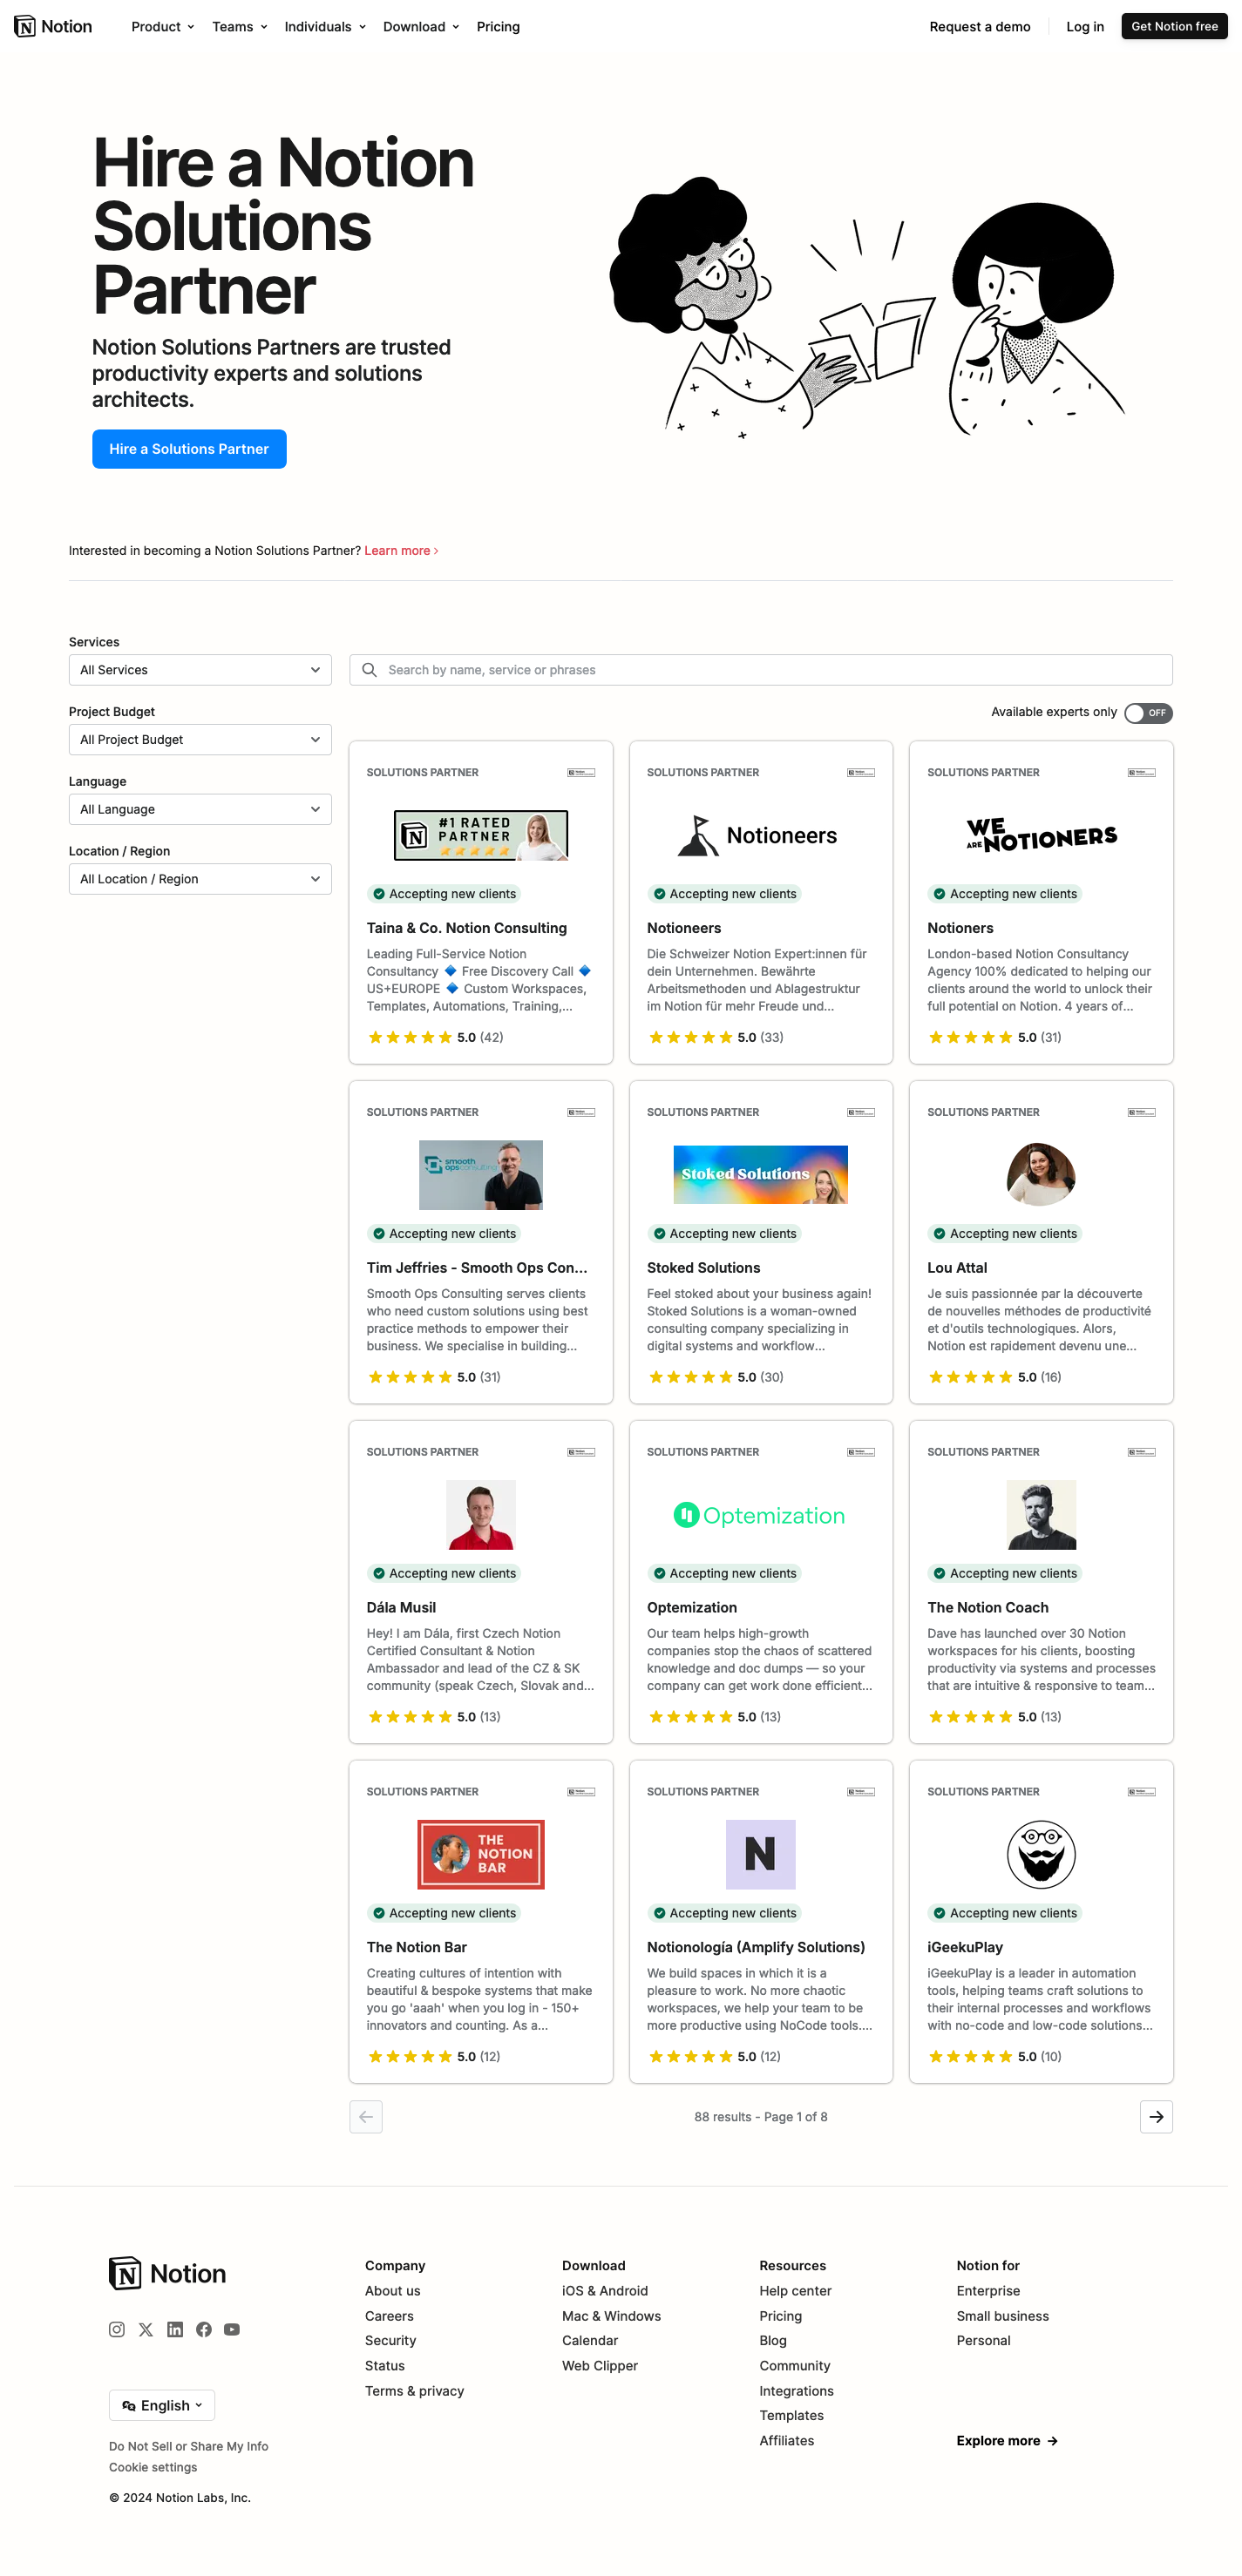Go to next results page arrow
This screenshot has height=2576, width=1242.
(x=1156, y=2116)
